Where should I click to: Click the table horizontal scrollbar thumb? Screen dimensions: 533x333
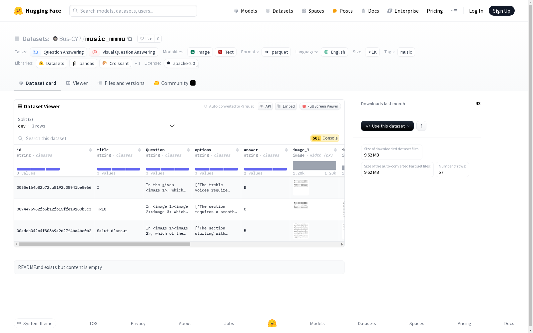(105, 244)
